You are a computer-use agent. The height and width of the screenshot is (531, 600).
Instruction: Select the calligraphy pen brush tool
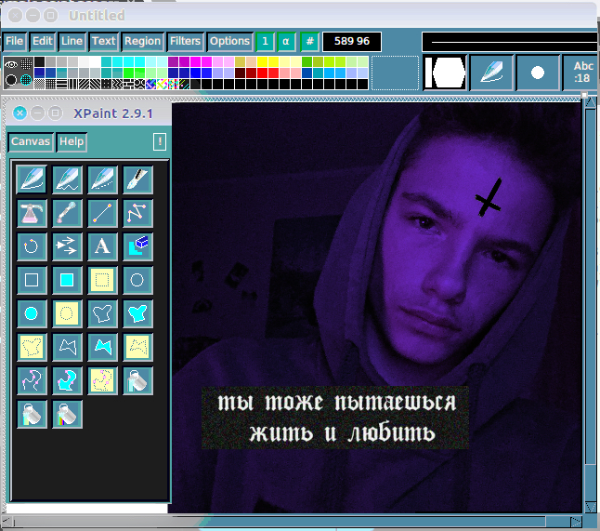tap(137, 179)
